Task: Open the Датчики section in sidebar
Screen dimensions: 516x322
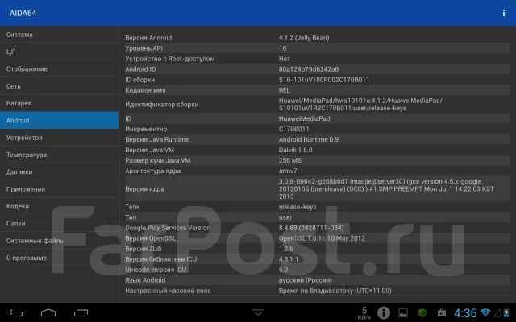Action: coord(59,171)
